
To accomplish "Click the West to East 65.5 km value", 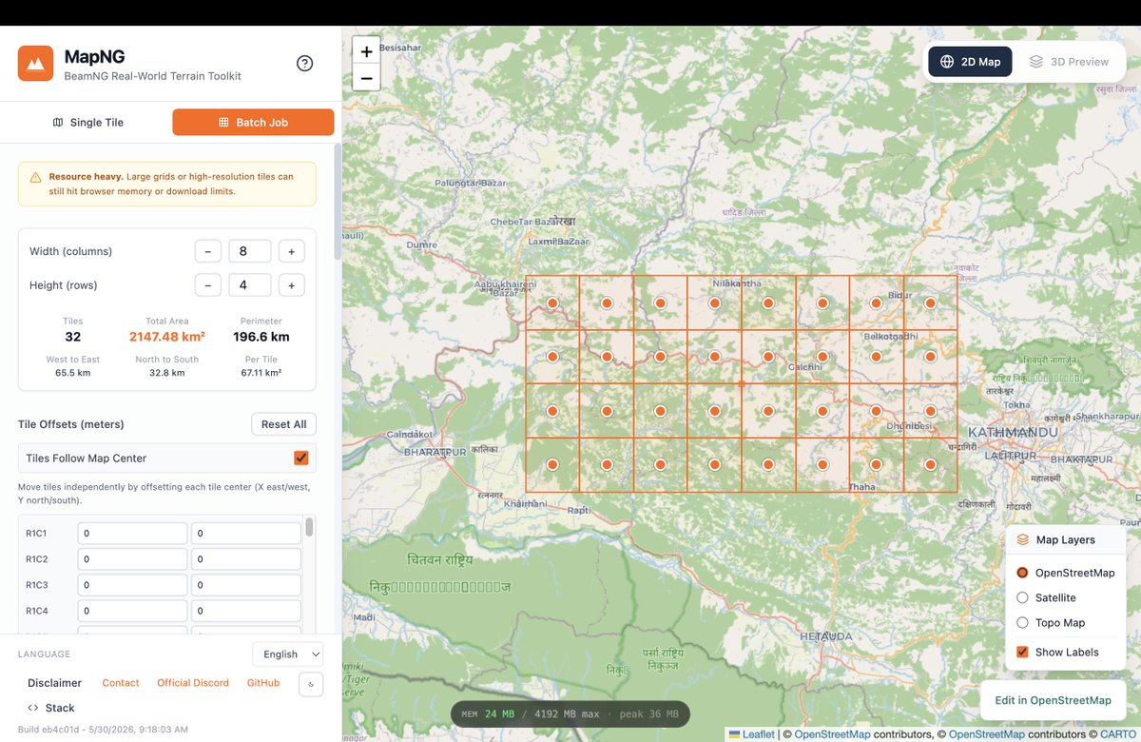I will (x=73, y=373).
